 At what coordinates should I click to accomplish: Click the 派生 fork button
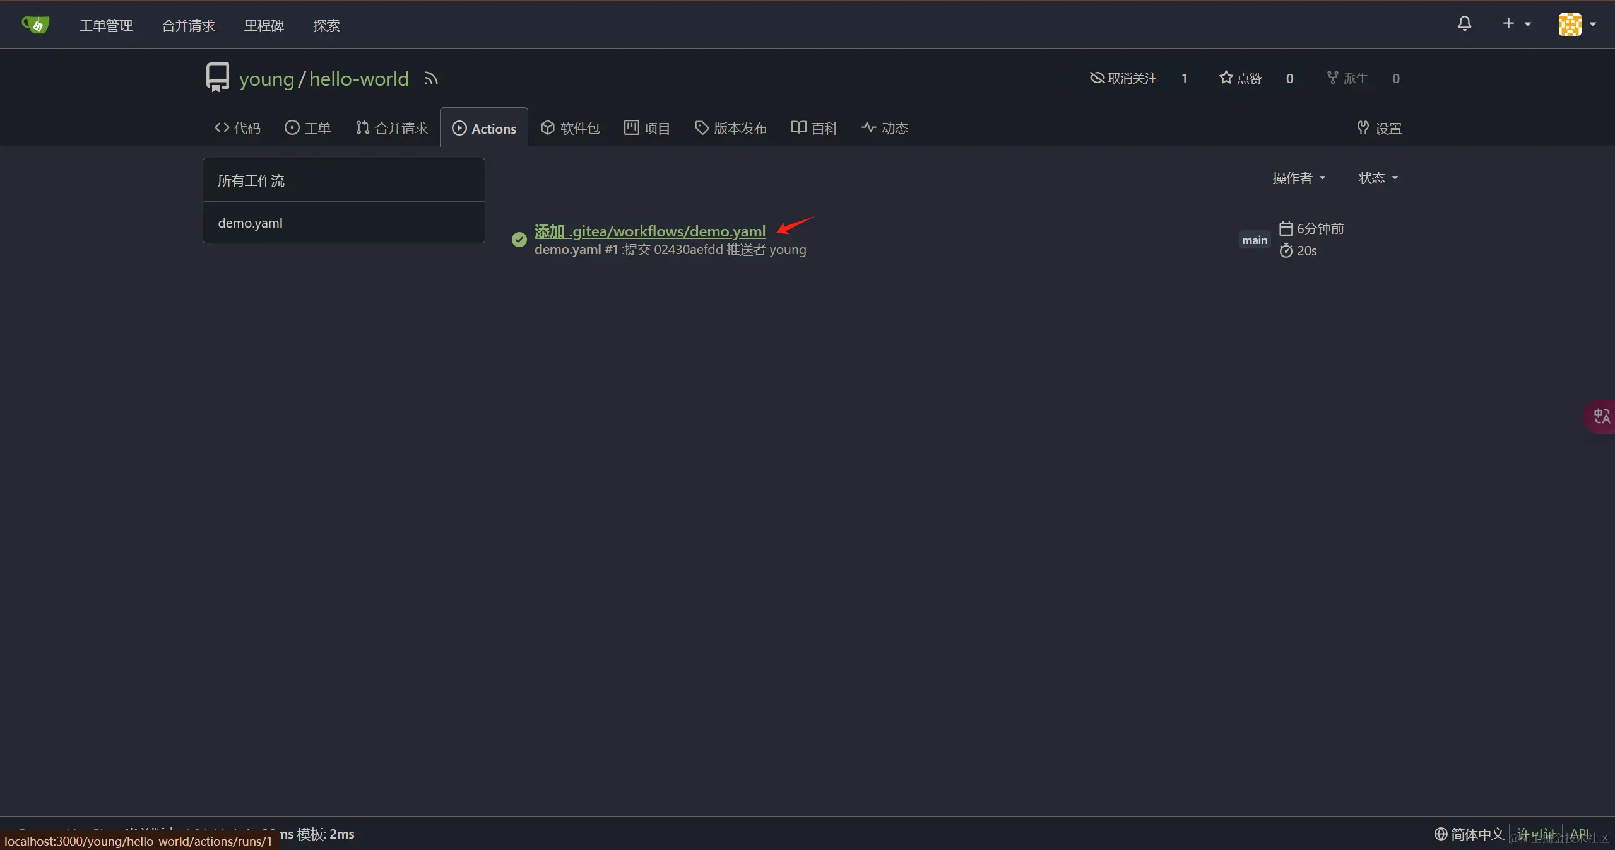pos(1347,78)
